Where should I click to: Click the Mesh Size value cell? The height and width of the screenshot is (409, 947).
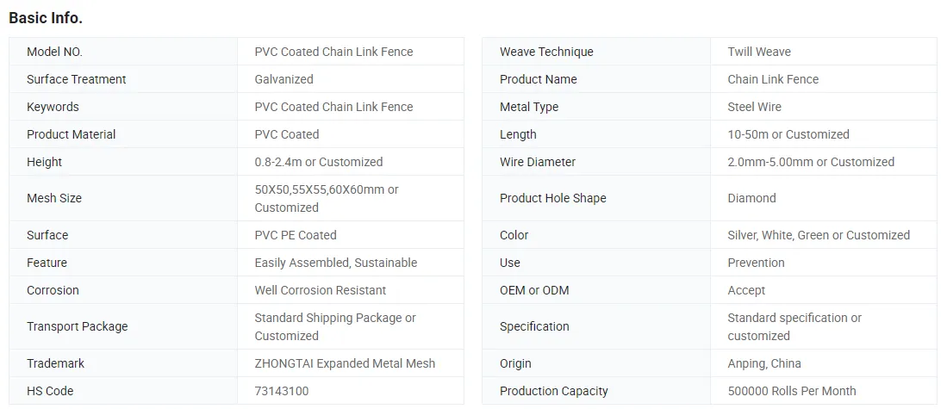(x=351, y=198)
